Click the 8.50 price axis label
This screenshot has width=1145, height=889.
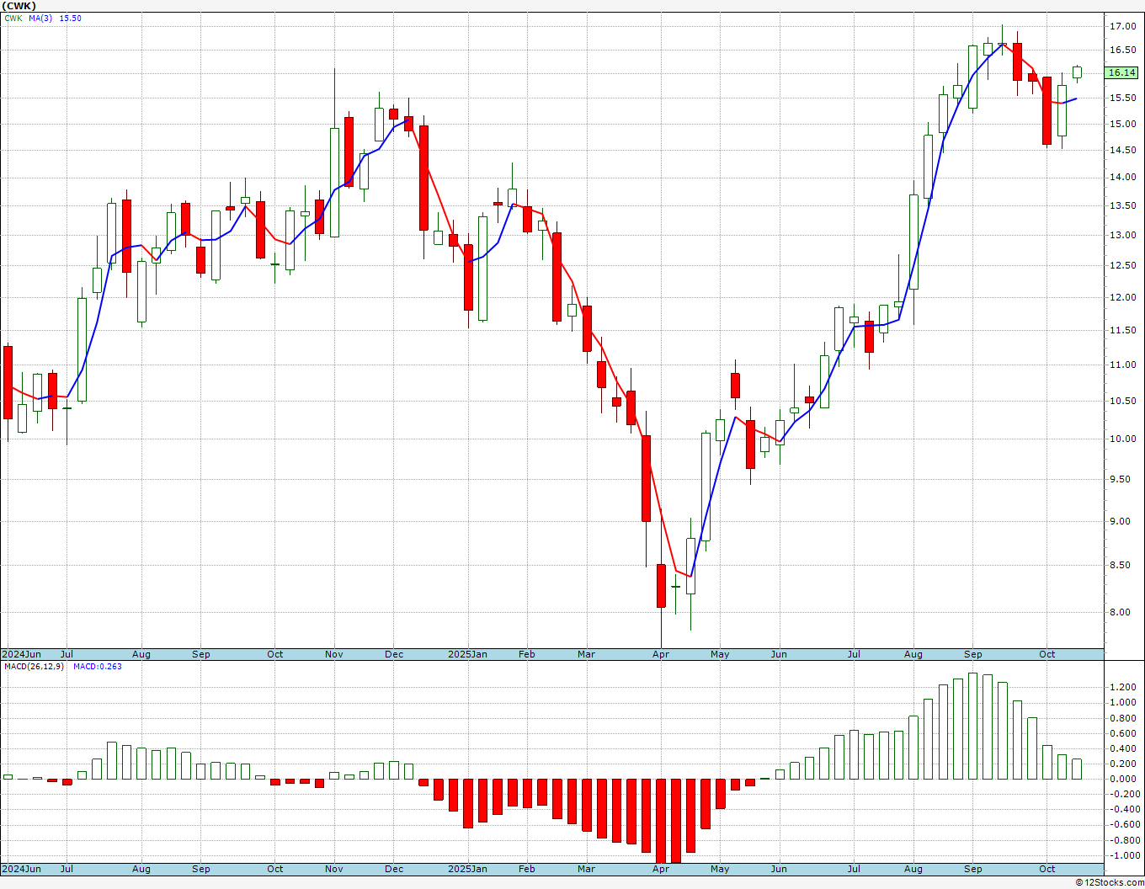(1122, 566)
